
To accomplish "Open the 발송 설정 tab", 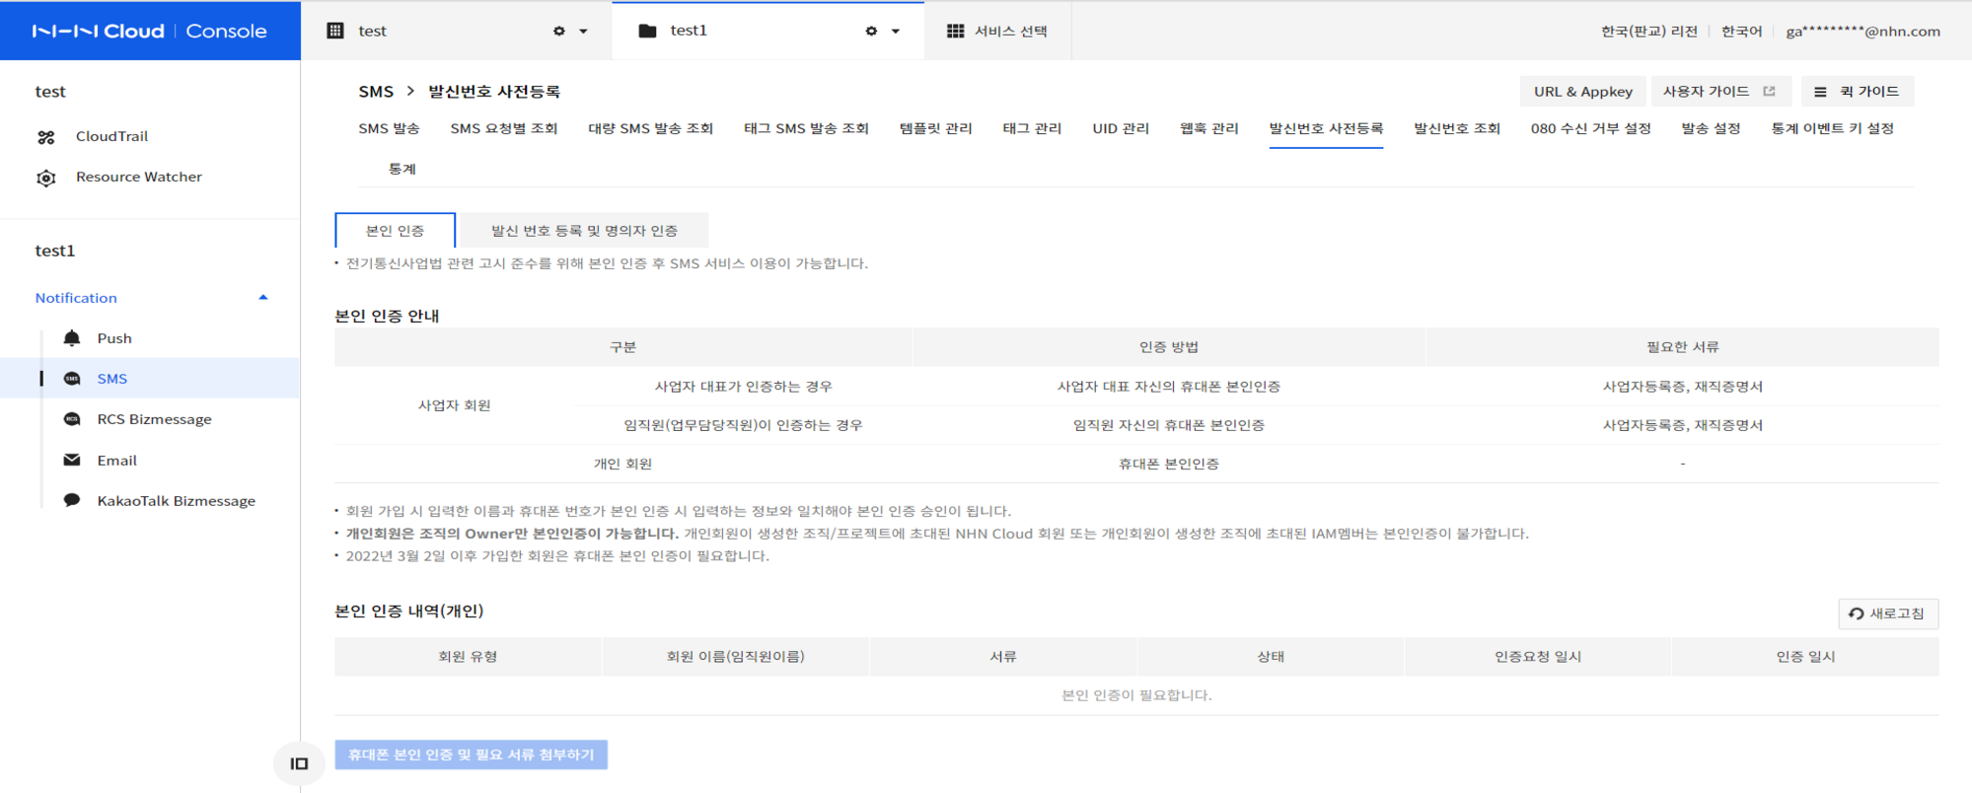I will click(1711, 128).
